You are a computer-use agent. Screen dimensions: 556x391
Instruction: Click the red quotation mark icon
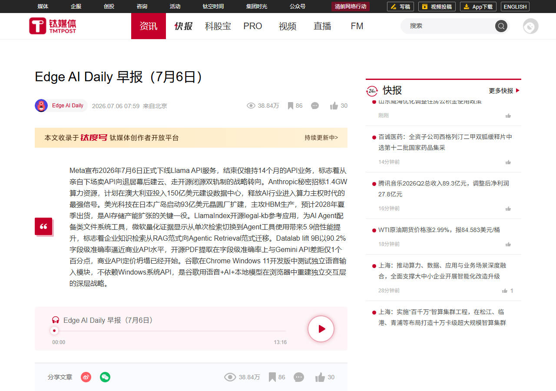[x=43, y=226]
